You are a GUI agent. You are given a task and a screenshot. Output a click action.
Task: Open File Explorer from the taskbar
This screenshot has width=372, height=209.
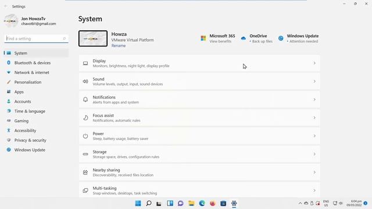click(191, 203)
